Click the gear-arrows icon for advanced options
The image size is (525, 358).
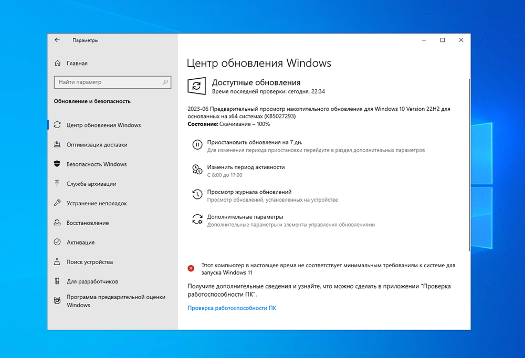pyautogui.click(x=197, y=219)
